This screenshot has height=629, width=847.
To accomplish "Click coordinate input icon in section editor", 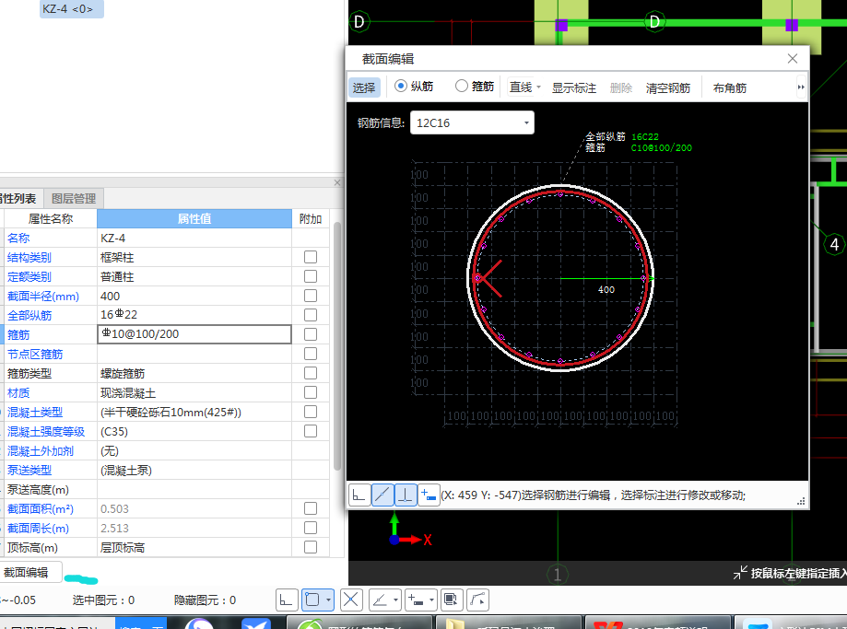I will [x=429, y=495].
